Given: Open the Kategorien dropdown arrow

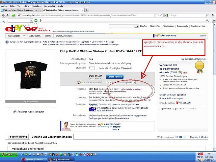Looking at the screenshot, I should coord(24,36).
